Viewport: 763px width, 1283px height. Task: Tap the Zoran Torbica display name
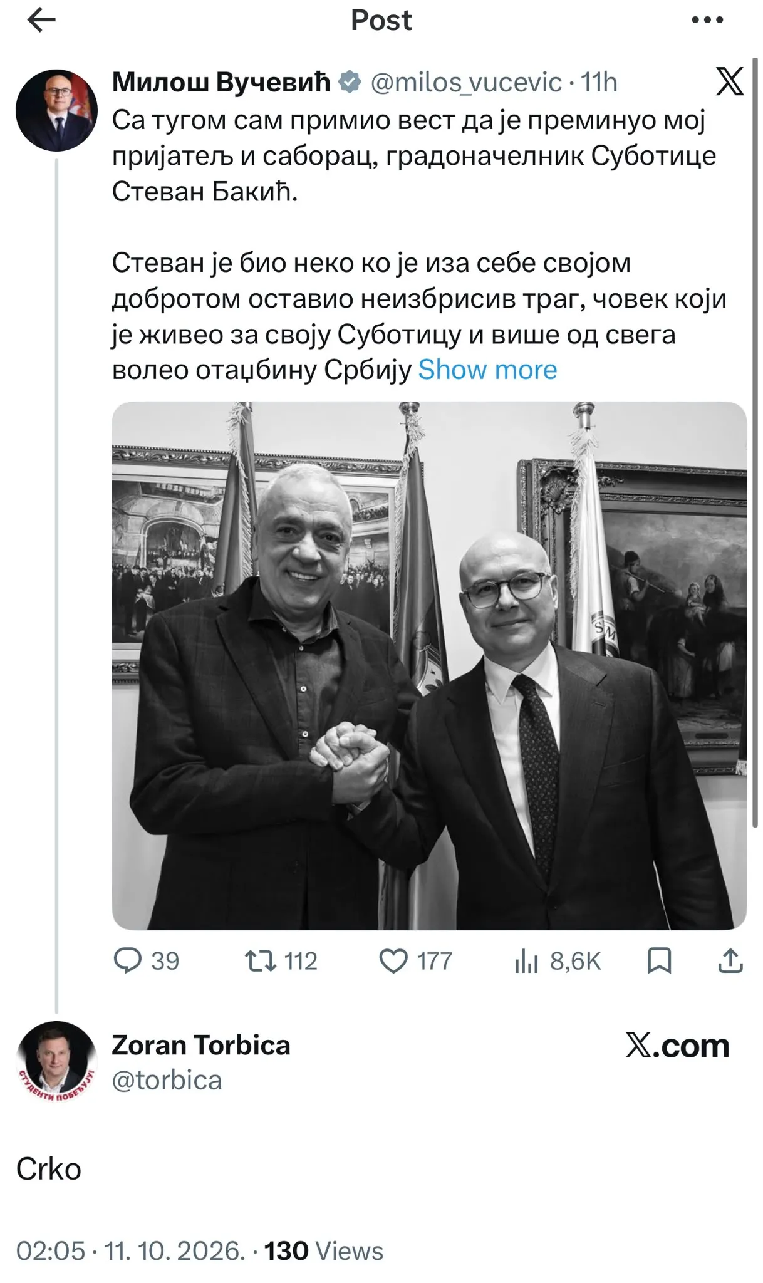point(201,1045)
